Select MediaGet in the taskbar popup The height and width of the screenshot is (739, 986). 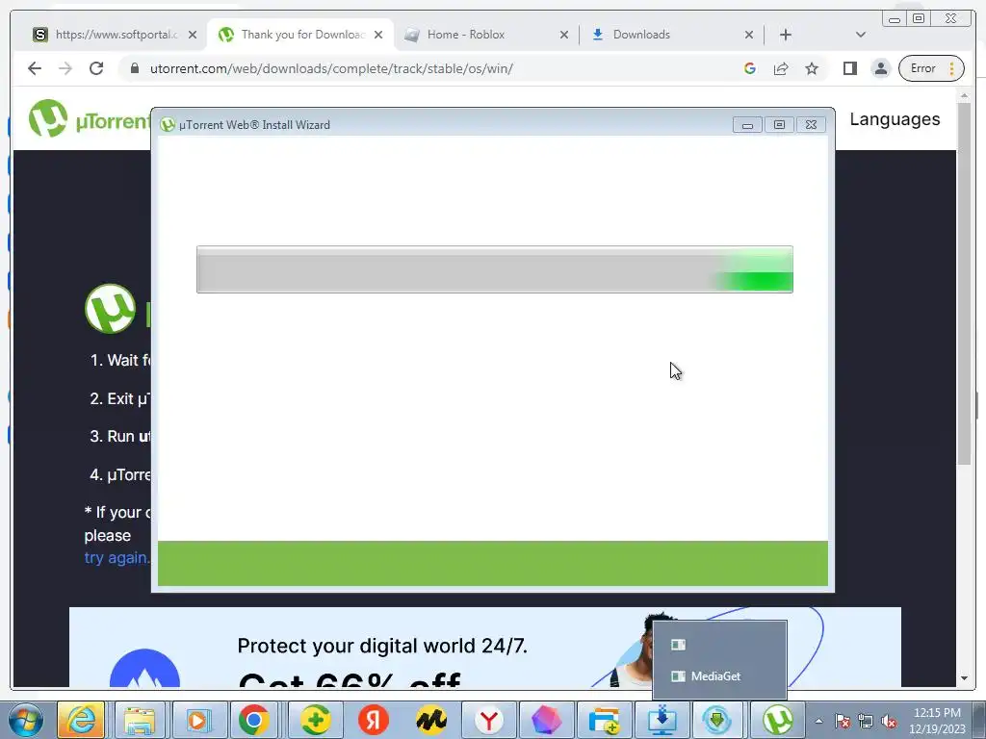(719, 676)
